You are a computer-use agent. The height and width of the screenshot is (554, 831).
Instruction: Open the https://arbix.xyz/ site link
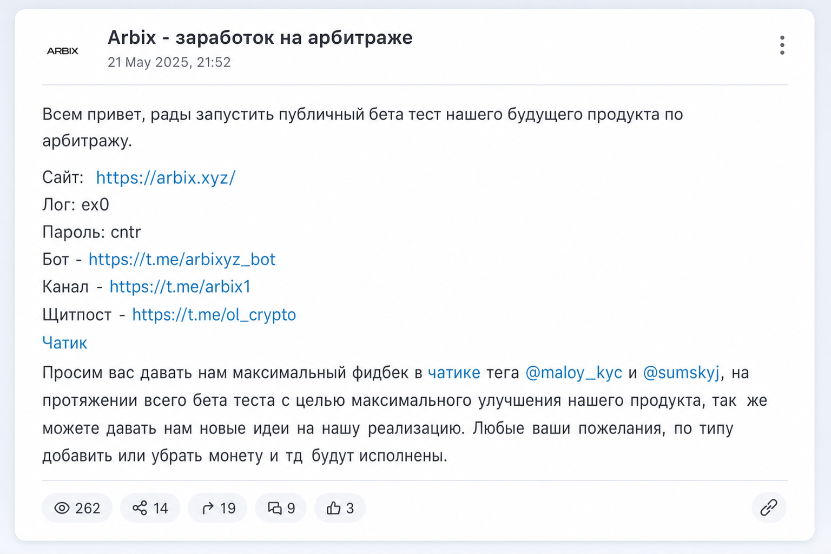coord(166,177)
